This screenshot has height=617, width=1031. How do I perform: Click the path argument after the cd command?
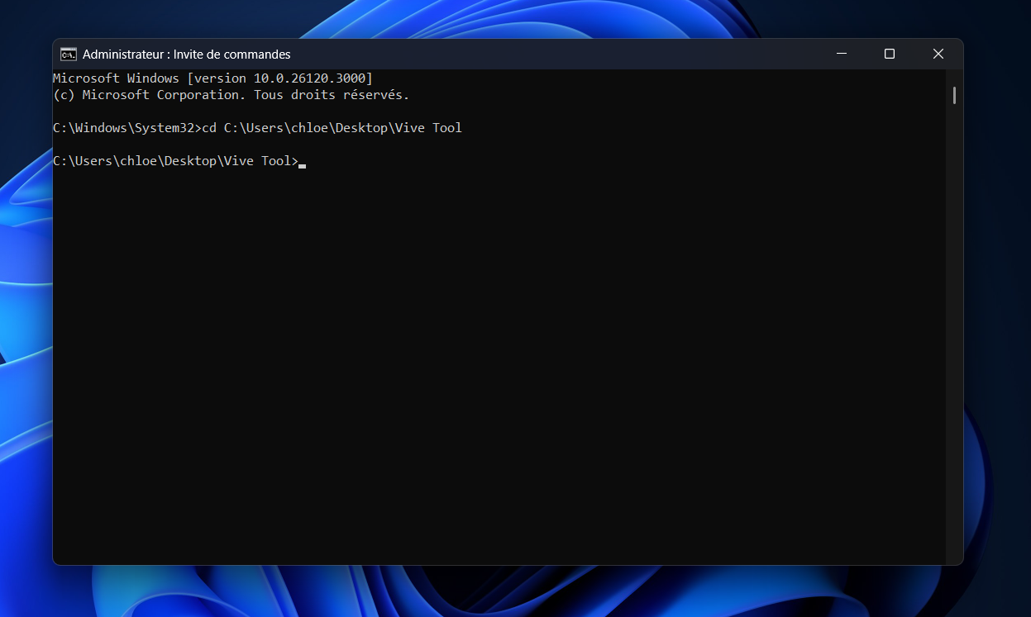(342, 128)
